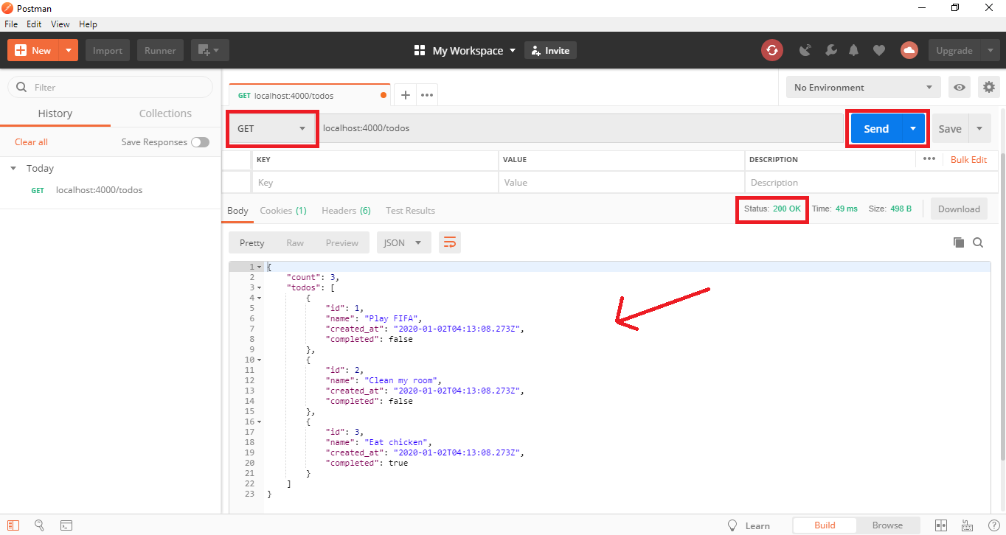Open the response Cookies tab
Viewport: 1006px width, 535px height.
click(283, 210)
